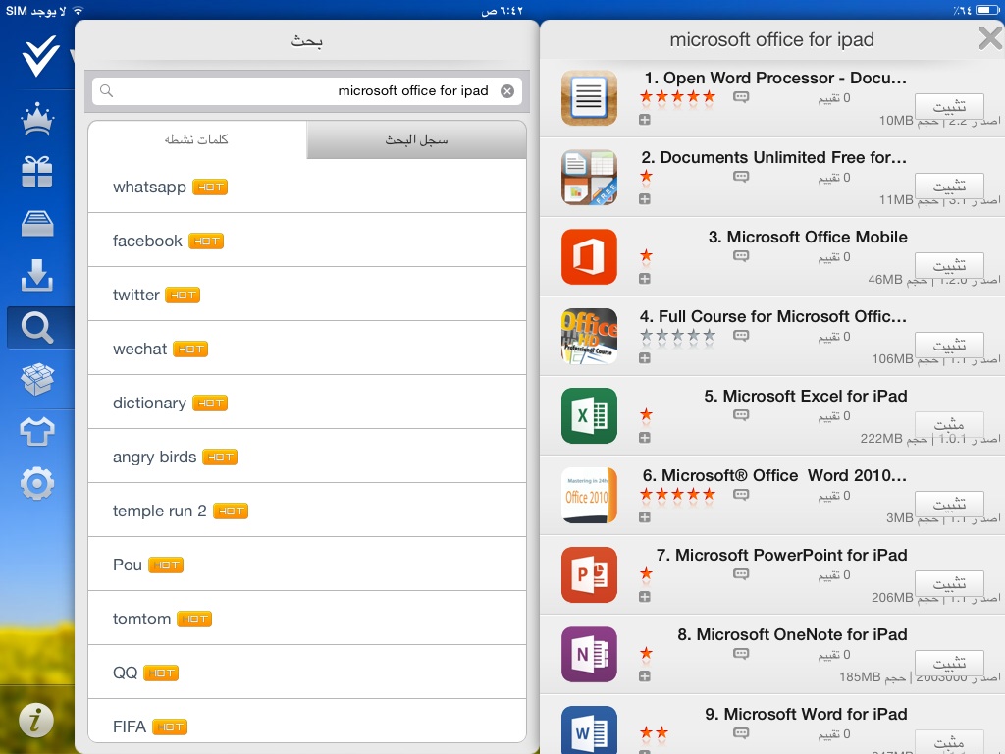This screenshot has height=754, width=1005.
Task: Tap the five-star rating of Open Word Processor
Action: 677,97
